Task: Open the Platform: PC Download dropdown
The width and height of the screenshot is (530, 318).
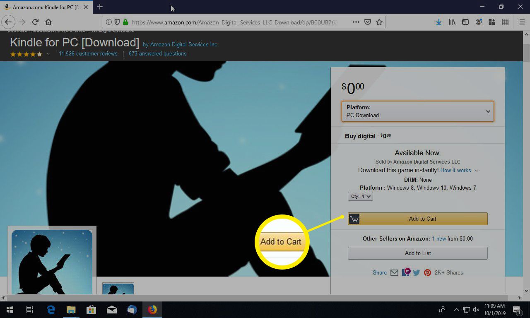Action: coord(417,111)
